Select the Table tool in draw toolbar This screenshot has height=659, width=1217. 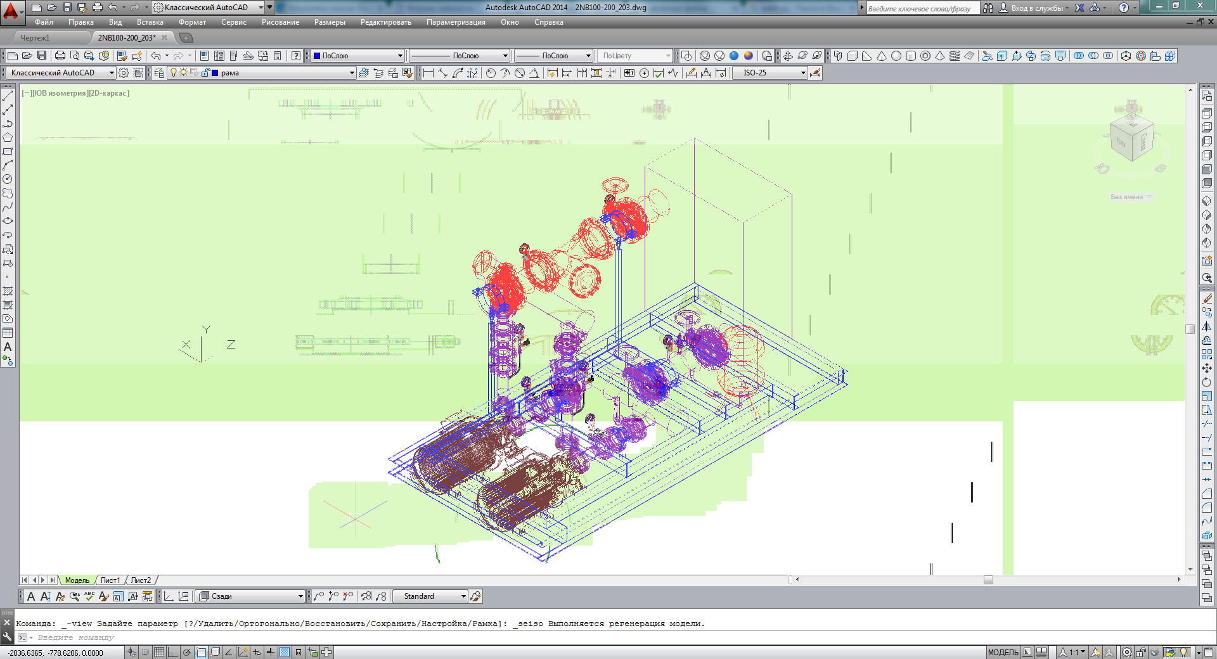(x=8, y=333)
